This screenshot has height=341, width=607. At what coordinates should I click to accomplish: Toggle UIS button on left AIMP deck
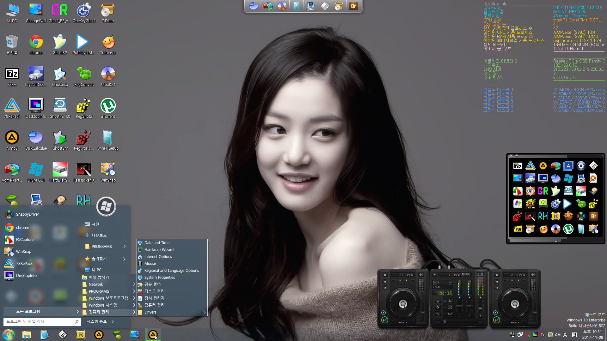(x=406, y=284)
